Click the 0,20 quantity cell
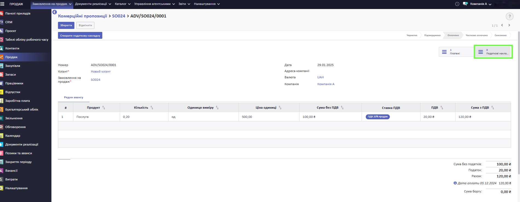Screen dimensions: 520x202 pos(144,117)
